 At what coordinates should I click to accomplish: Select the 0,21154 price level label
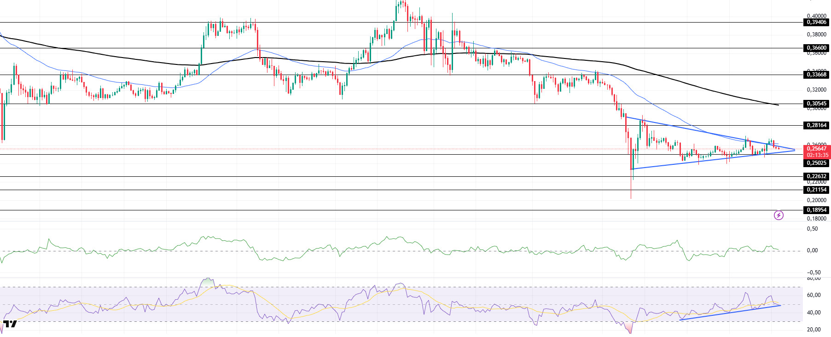(817, 190)
